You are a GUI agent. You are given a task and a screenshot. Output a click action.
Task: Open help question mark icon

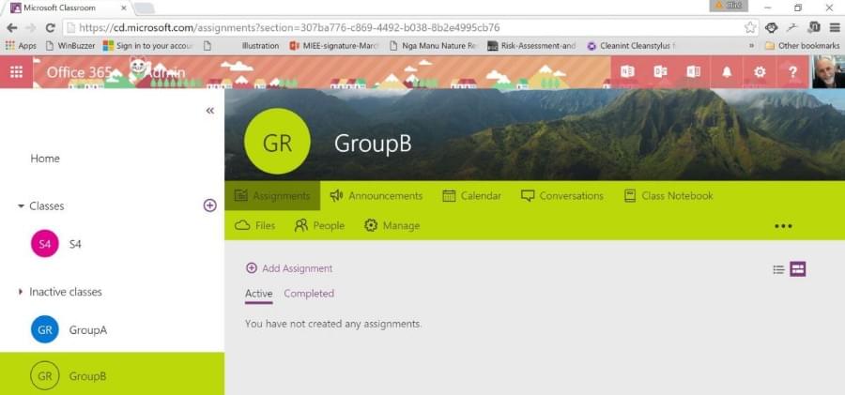click(x=792, y=71)
